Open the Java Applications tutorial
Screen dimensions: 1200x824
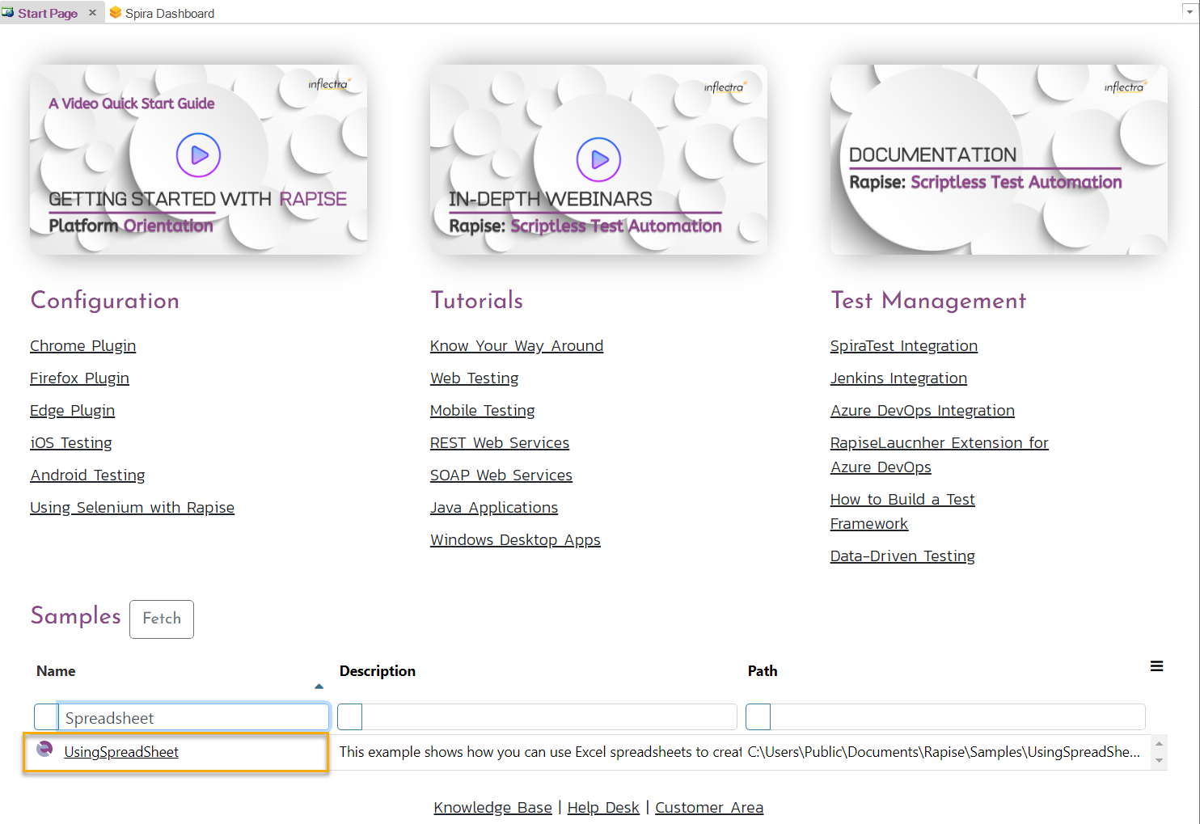[494, 508]
